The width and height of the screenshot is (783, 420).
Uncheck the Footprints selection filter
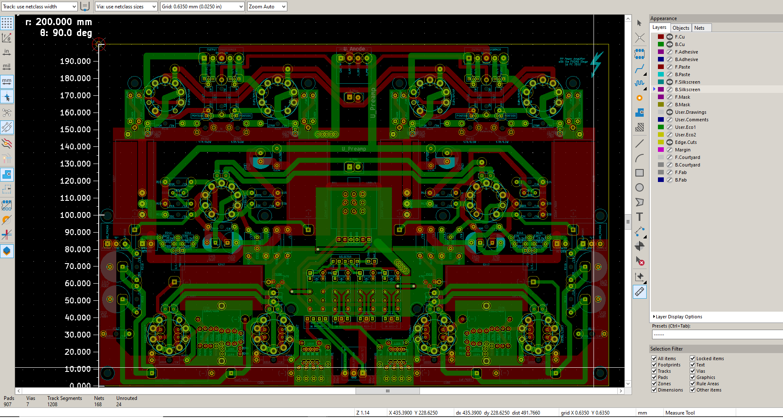654,365
